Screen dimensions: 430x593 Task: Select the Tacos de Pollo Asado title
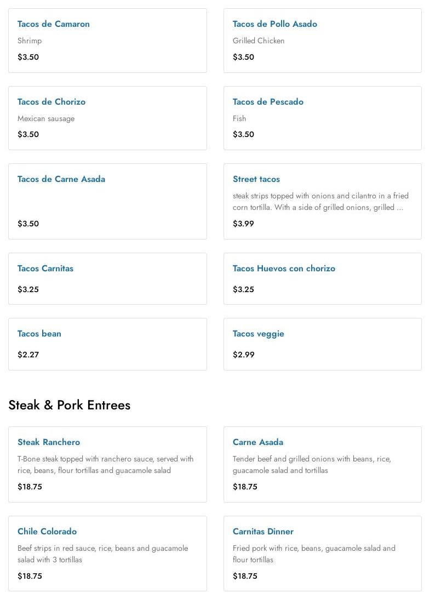click(274, 24)
